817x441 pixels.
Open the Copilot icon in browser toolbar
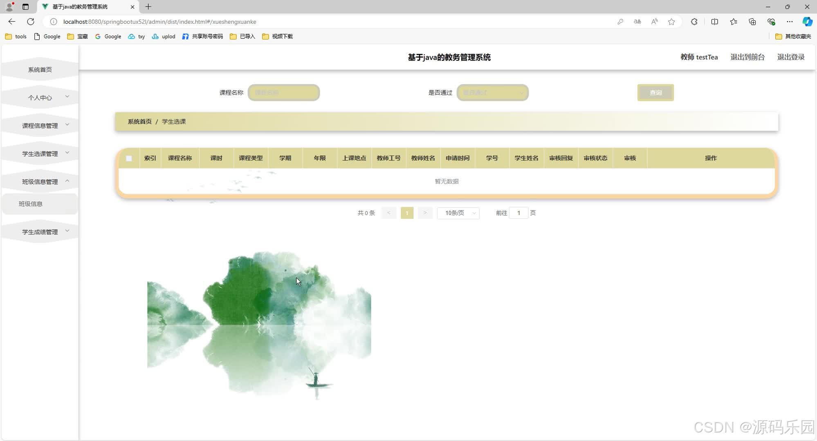[x=808, y=22]
